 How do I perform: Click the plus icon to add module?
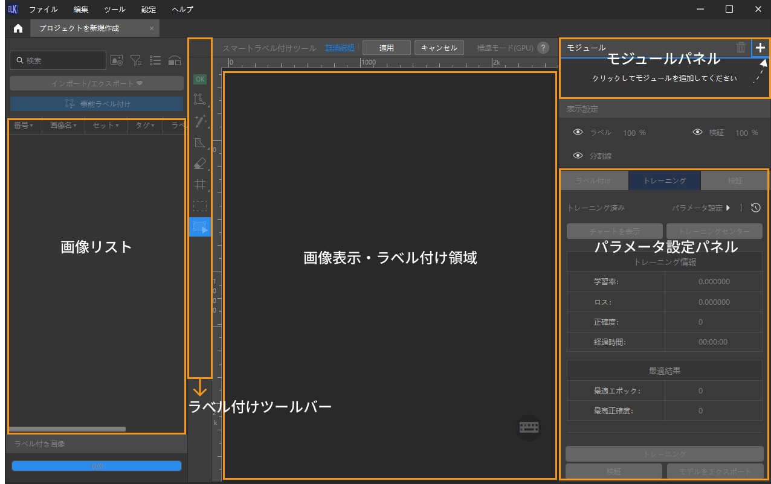click(760, 48)
